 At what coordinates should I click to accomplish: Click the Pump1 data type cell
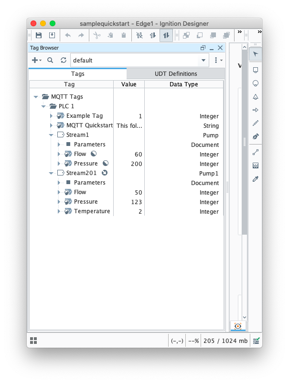pyautogui.click(x=208, y=174)
